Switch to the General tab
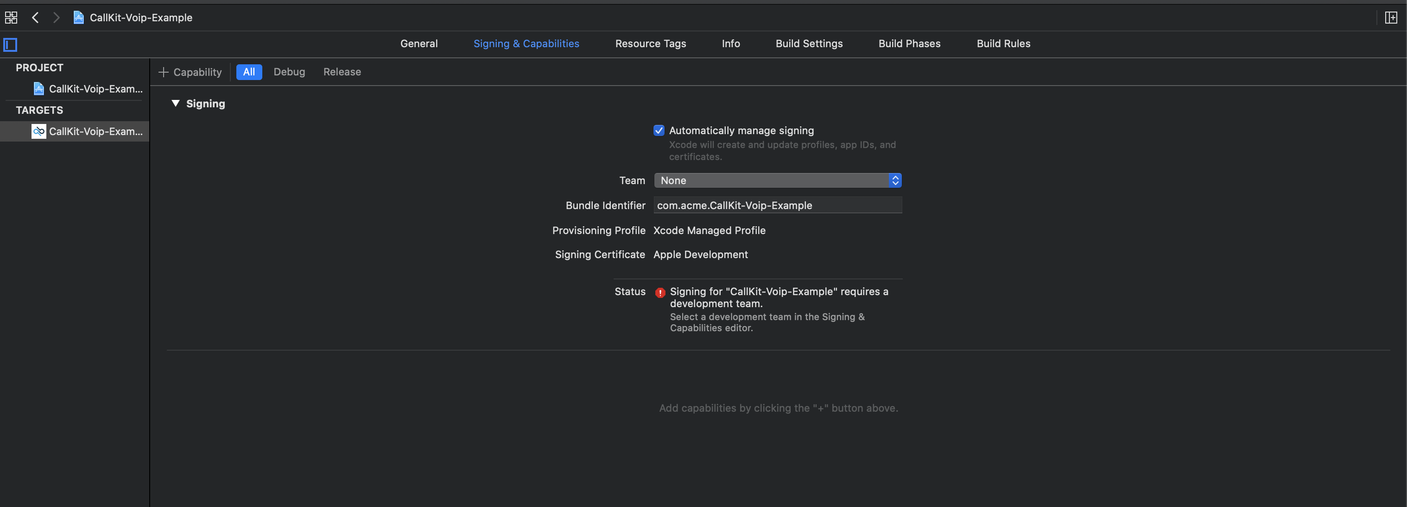The height and width of the screenshot is (507, 1407). (419, 43)
